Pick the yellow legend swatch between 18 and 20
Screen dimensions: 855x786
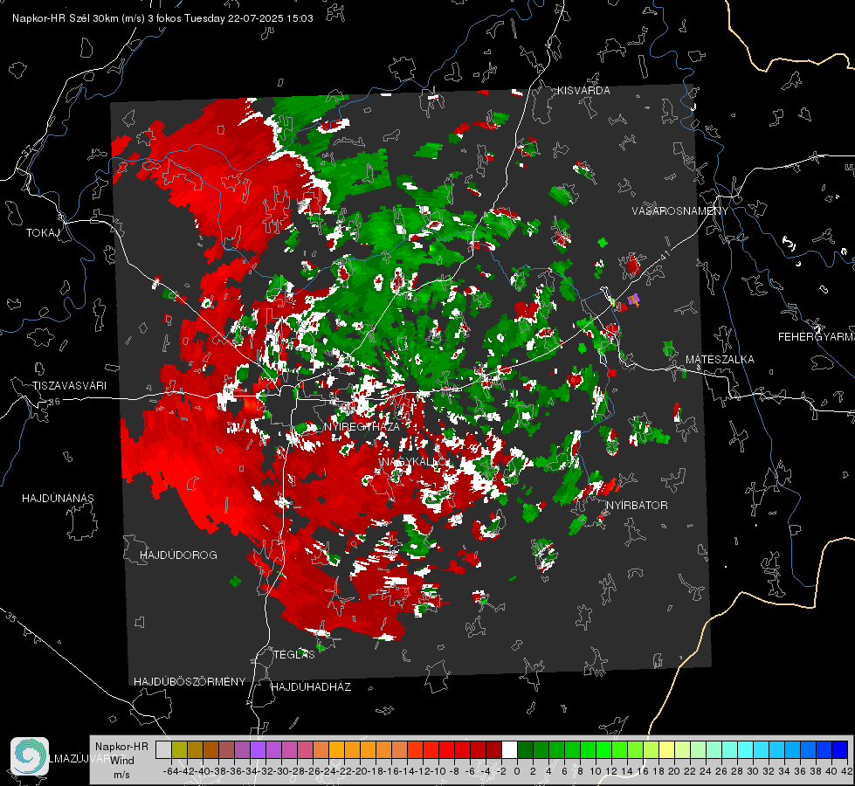tap(666, 750)
